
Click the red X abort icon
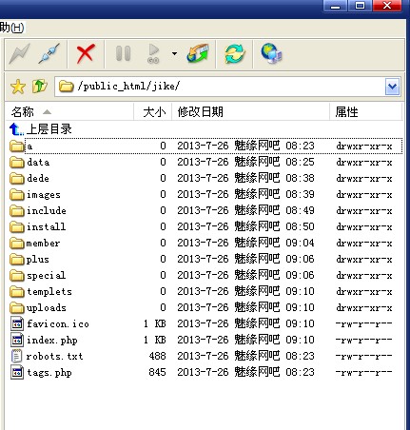pos(86,53)
